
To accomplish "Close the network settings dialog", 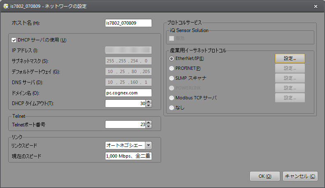I will pyautogui.click(x=315, y=6).
